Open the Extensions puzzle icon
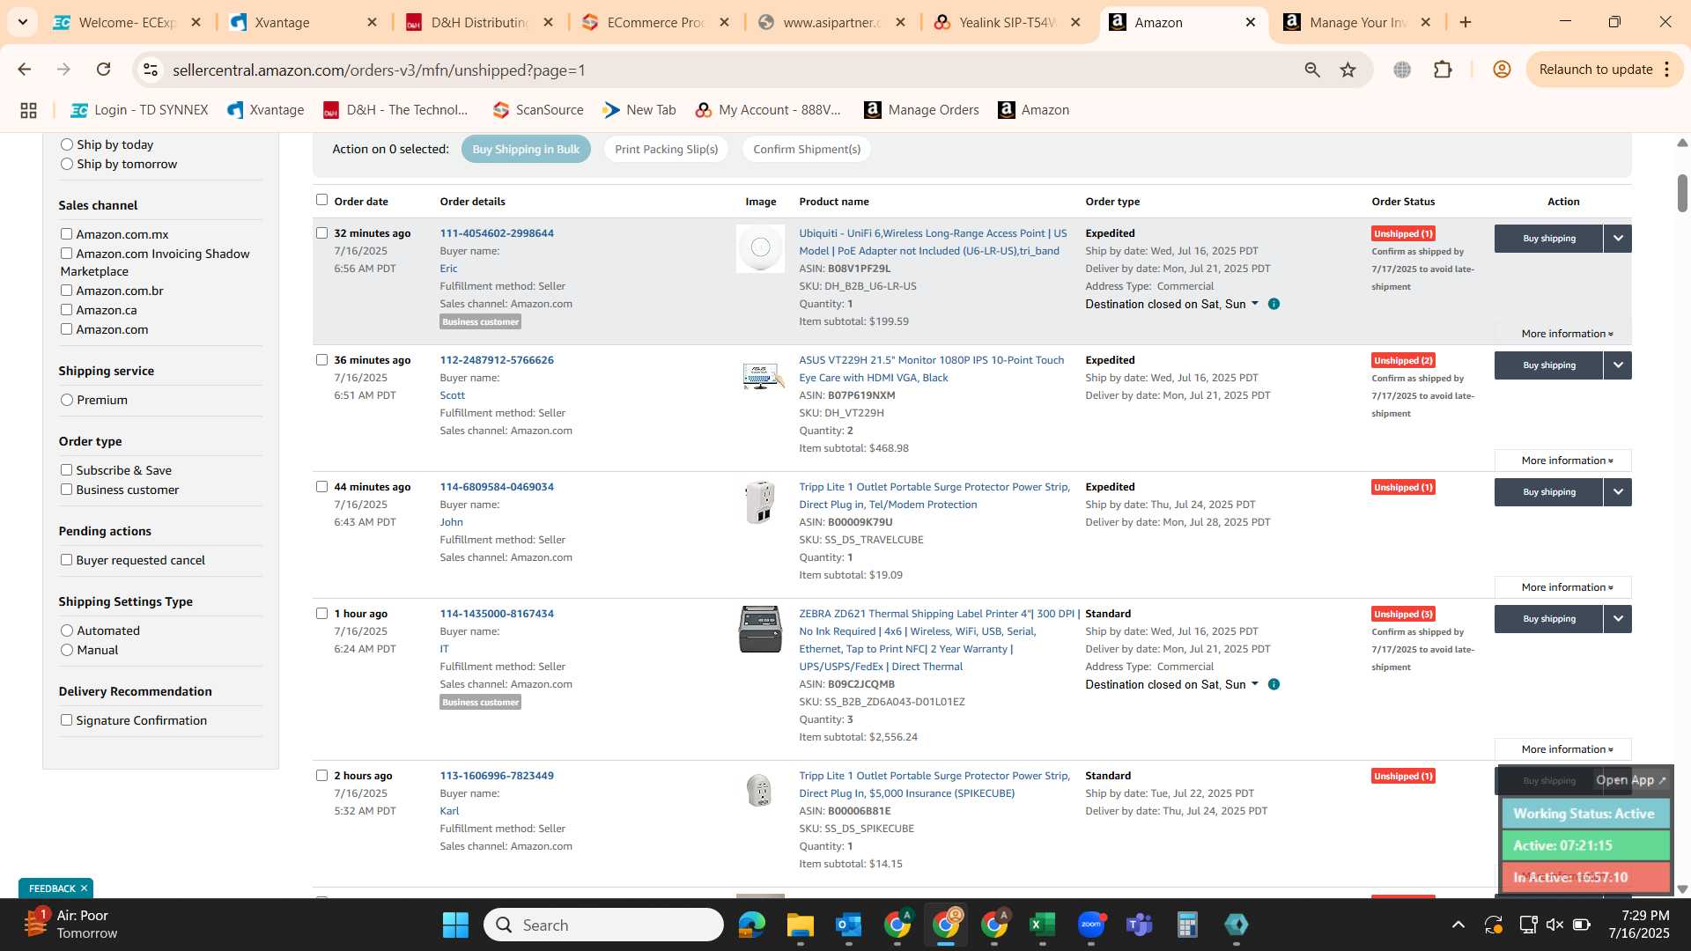Image resolution: width=1691 pixels, height=951 pixels. pos(1443,70)
